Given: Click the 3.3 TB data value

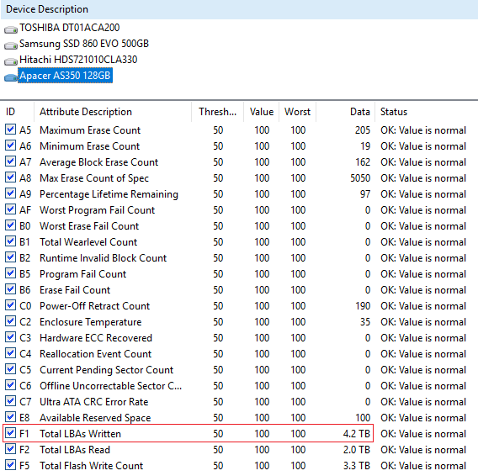Looking at the screenshot, I should tap(356, 466).
